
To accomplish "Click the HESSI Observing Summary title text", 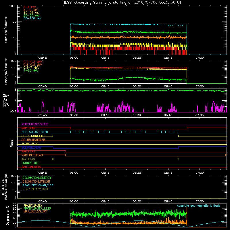I will (x=122, y=2).
